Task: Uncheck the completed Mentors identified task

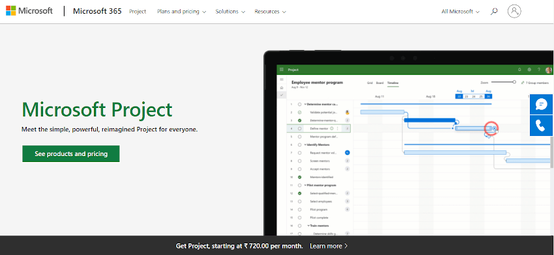Action: pyautogui.click(x=300, y=177)
